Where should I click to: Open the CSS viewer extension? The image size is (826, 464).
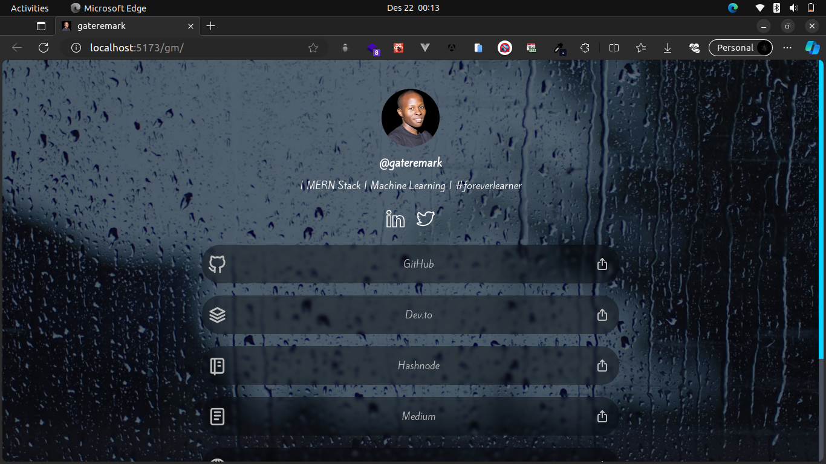[532, 48]
